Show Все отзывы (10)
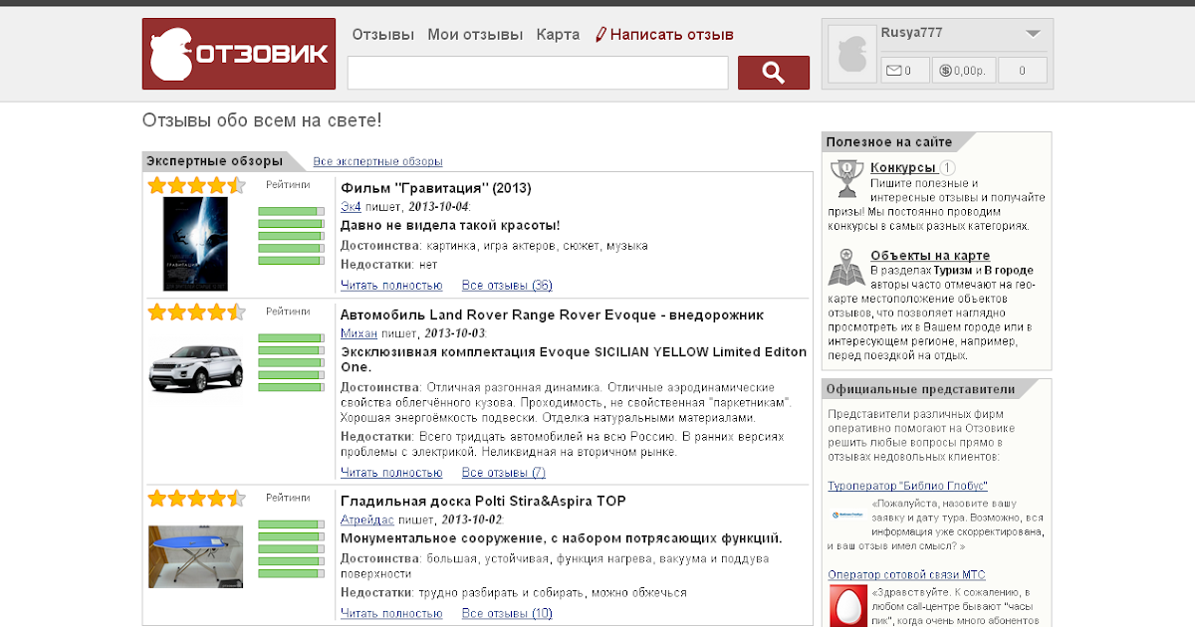 point(507,613)
